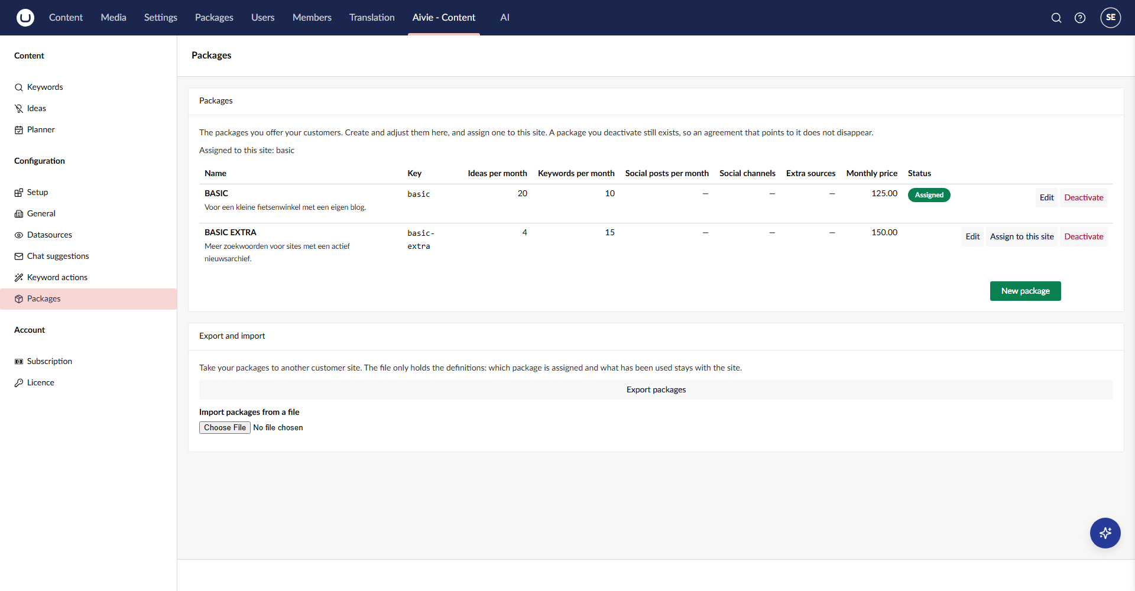1135x591 pixels.
Task: Open the Content top menu section
Action: coord(66,18)
